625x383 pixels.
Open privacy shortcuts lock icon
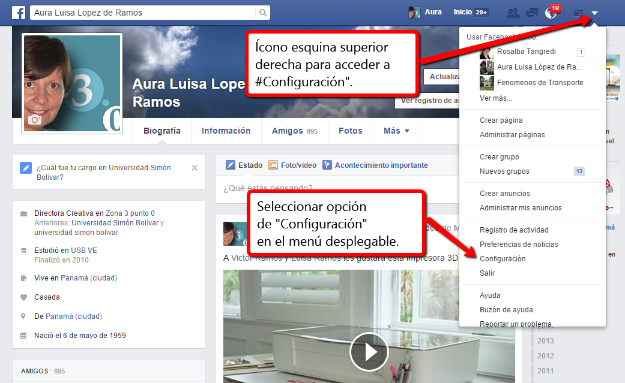click(x=578, y=13)
